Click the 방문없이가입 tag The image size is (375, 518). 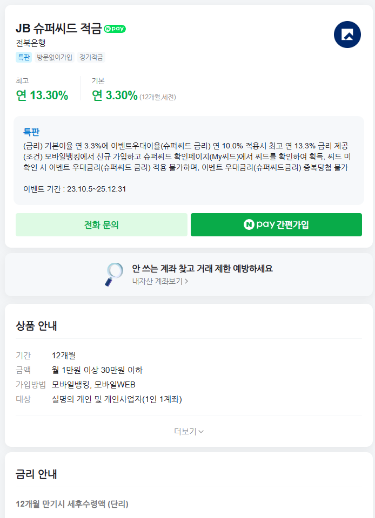pyautogui.click(x=54, y=57)
